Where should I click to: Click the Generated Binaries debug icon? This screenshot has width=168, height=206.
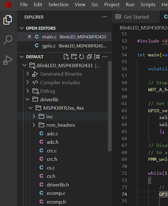pos(35,74)
